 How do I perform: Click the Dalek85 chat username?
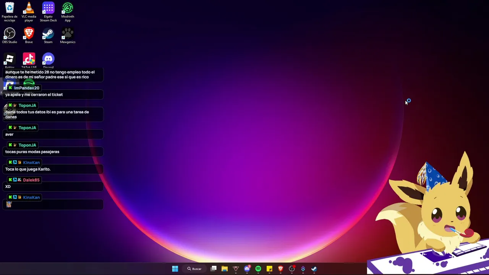(31, 180)
